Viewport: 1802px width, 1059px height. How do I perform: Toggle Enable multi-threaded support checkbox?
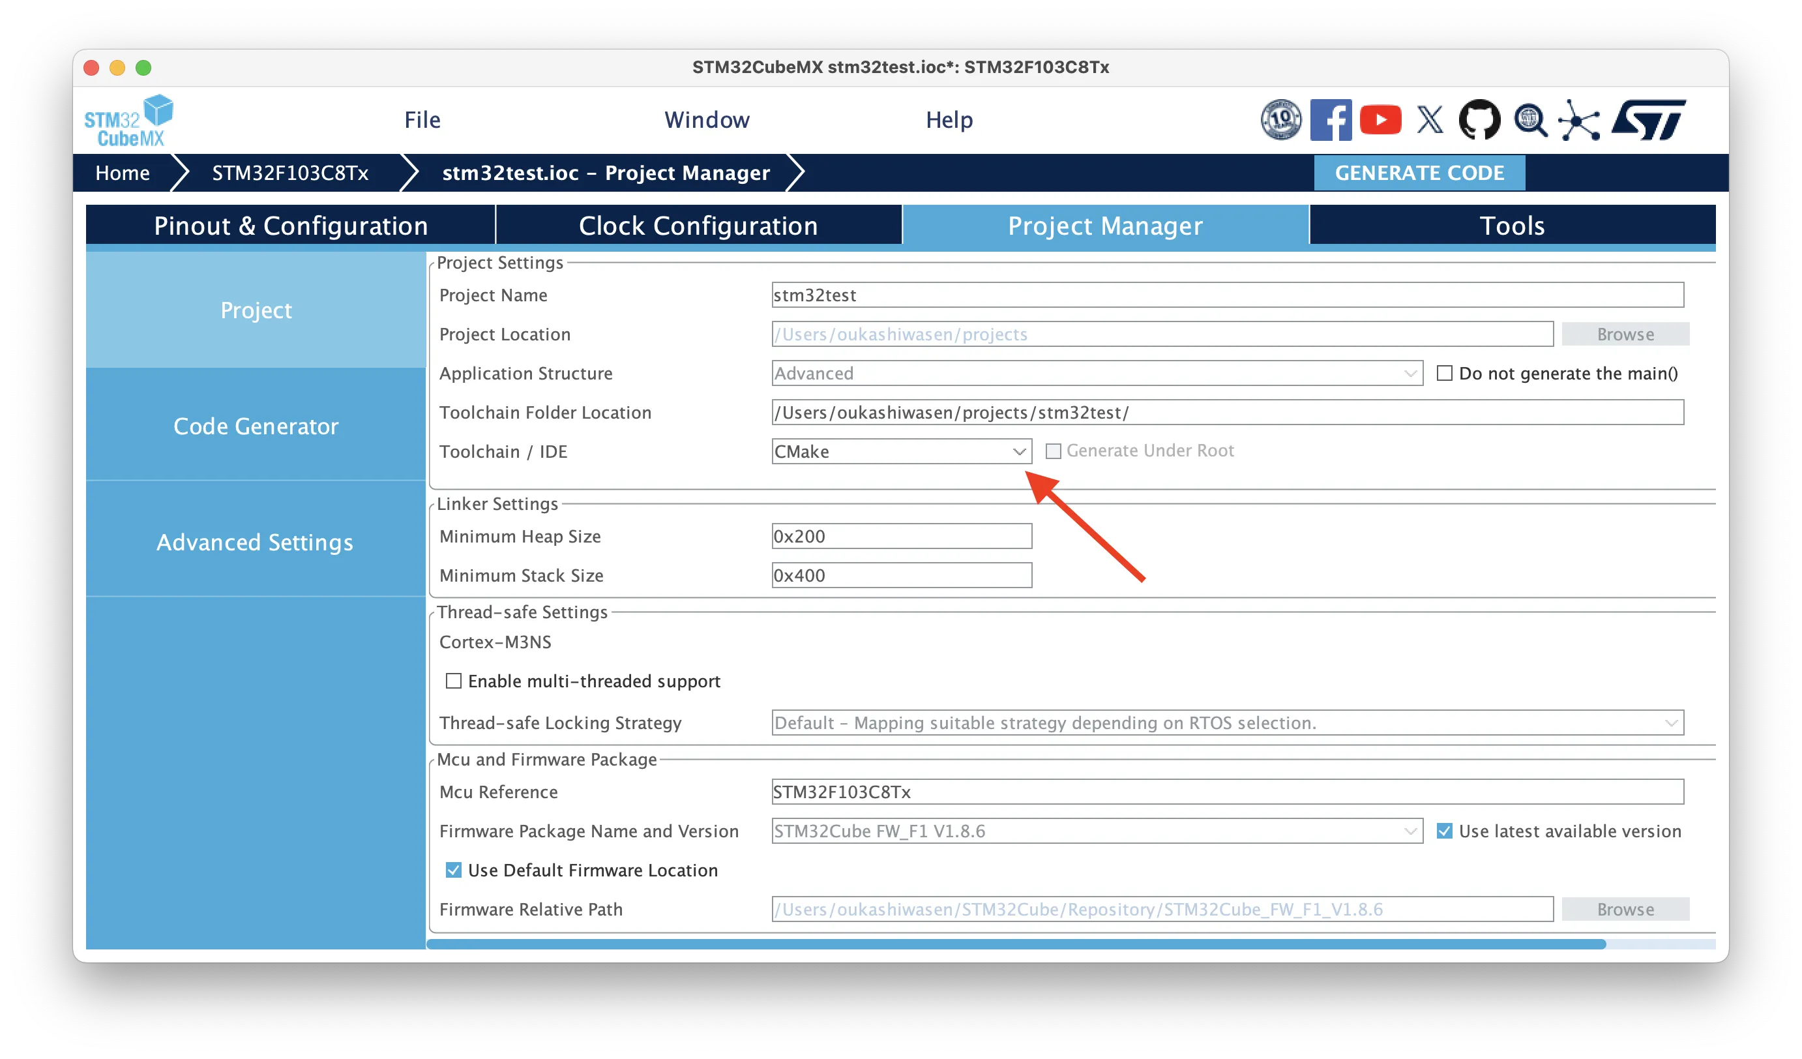click(x=453, y=681)
